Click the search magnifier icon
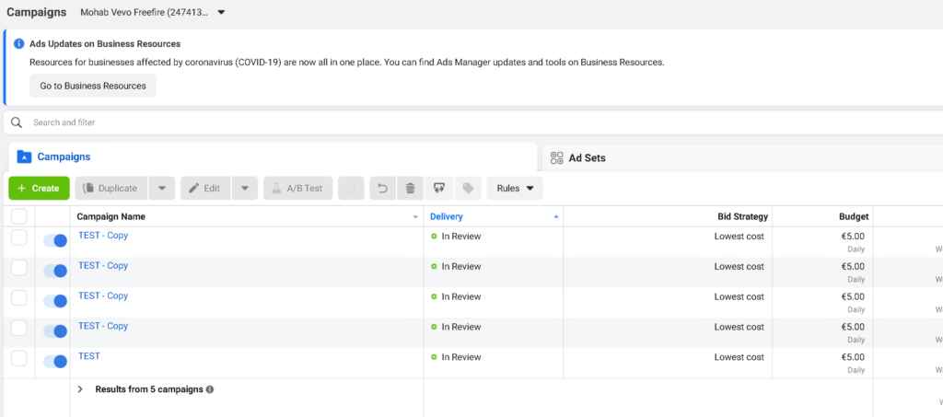Image resolution: width=943 pixels, height=417 pixels. tap(17, 122)
